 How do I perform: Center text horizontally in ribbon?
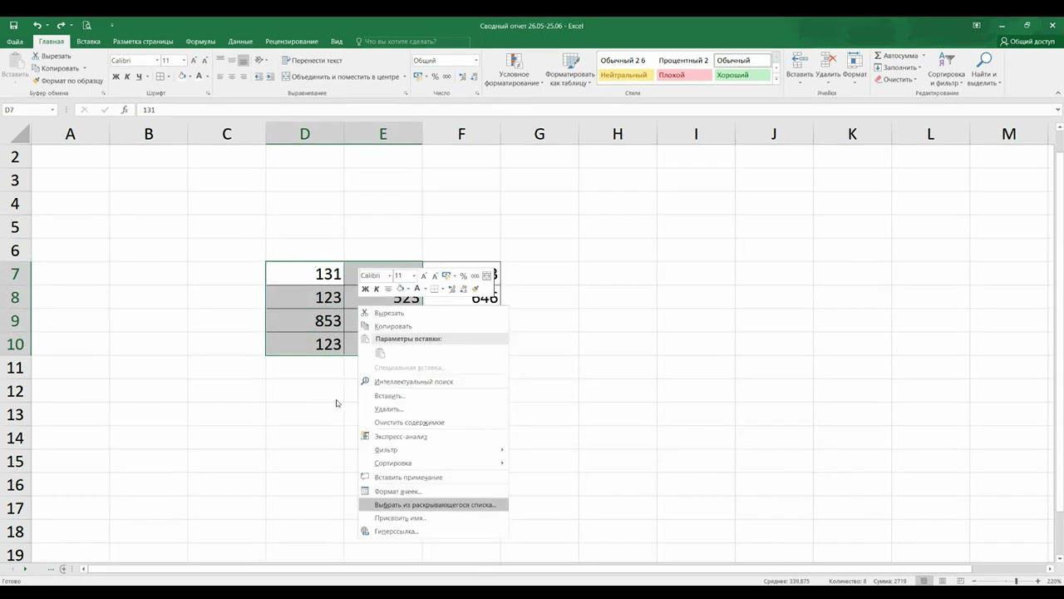(x=232, y=77)
